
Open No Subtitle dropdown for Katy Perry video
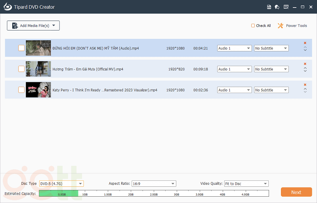pos(271,90)
